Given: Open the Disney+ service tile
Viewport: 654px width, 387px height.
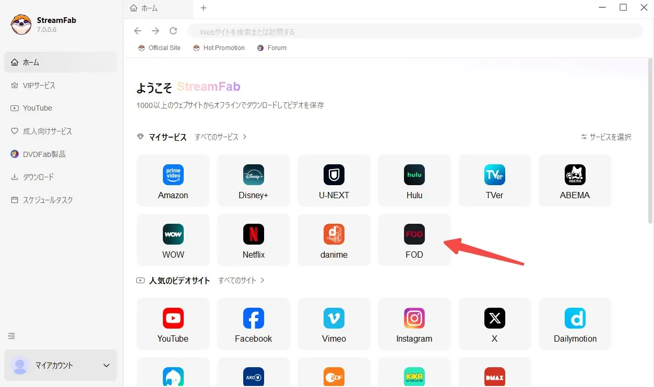Looking at the screenshot, I should [x=253, y=180].
